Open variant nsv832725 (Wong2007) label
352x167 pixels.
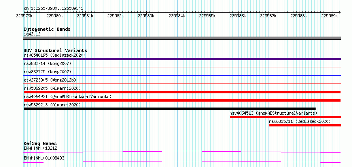pyautogui.click(x=47, y=72)
